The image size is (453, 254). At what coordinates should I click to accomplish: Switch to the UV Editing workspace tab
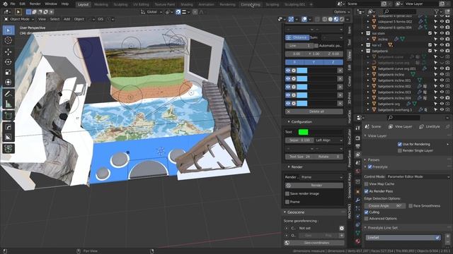(x=141, y=4)
